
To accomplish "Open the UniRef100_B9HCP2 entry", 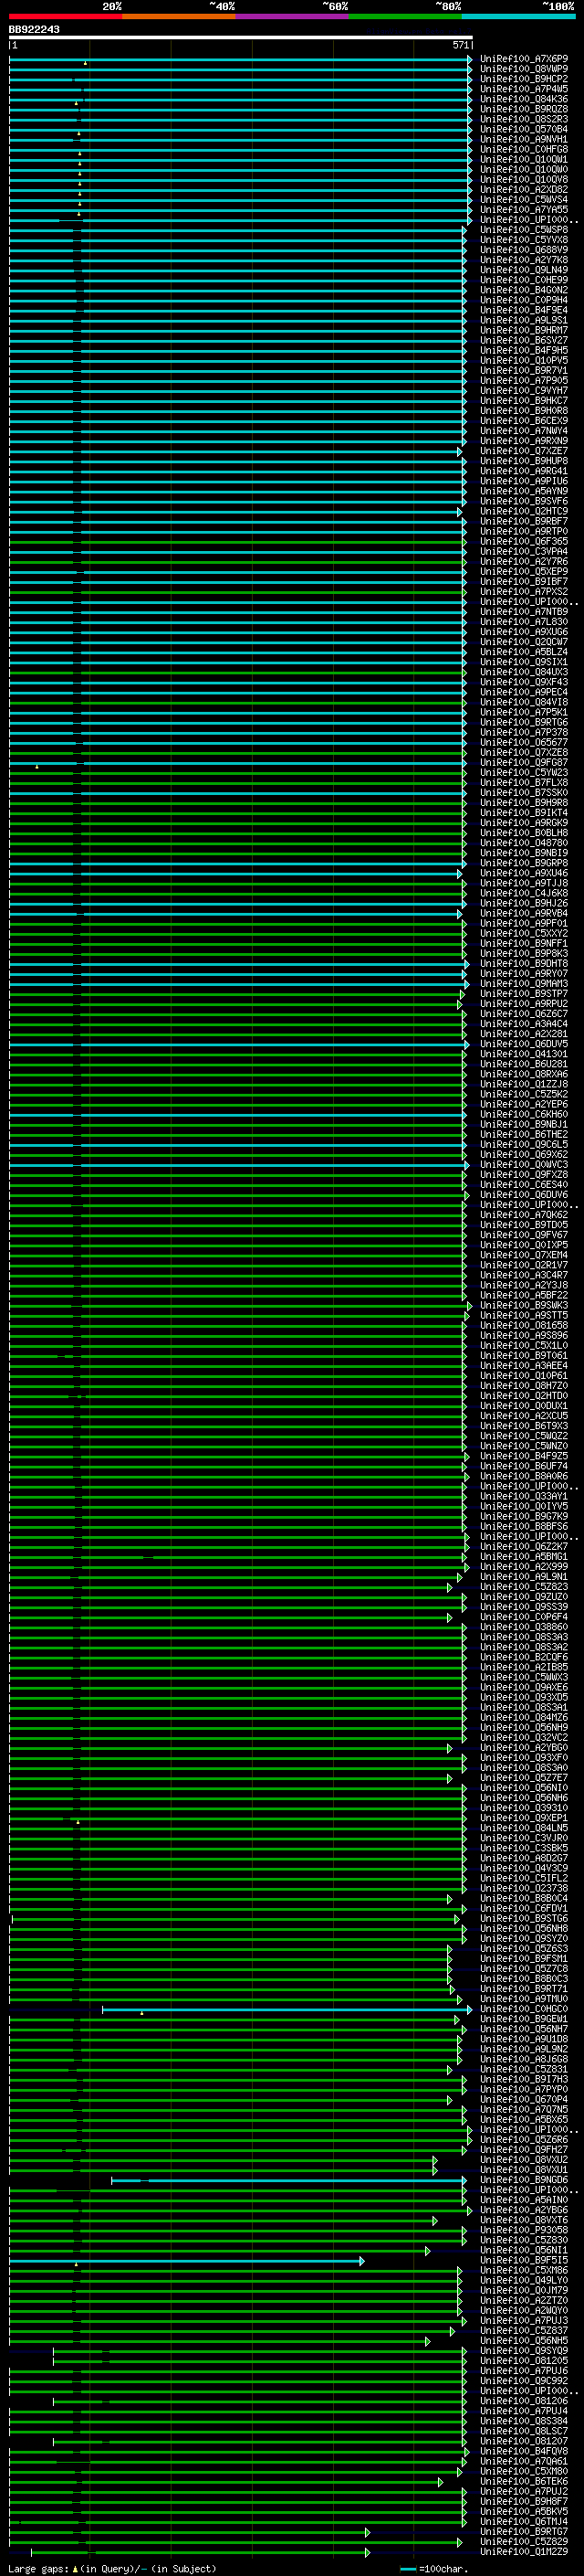I will pyautogui.click(x=523, y=79).
